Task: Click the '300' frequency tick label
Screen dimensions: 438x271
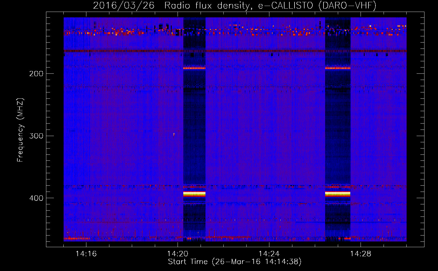Action: (36, 136)
